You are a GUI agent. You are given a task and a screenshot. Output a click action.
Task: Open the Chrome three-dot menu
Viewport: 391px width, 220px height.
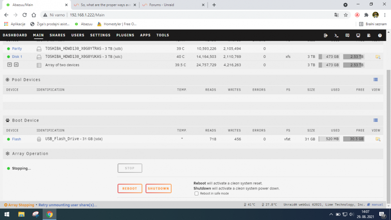click(x=385, y=15)
